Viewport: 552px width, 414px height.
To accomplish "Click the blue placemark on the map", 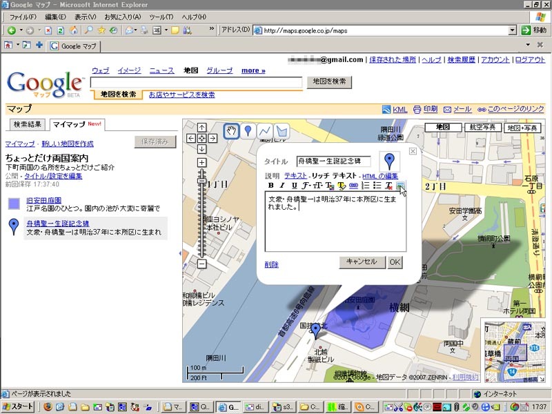I will pyautogui.click(x=316, y=331).
